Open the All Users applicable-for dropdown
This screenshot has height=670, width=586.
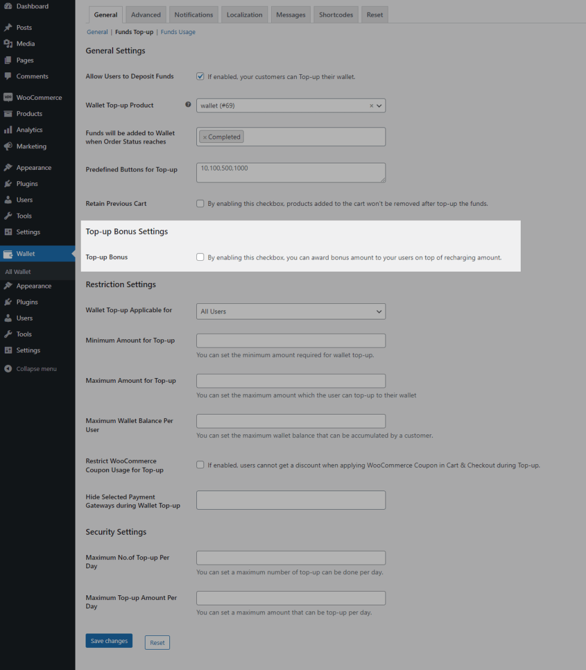[291, 312]
